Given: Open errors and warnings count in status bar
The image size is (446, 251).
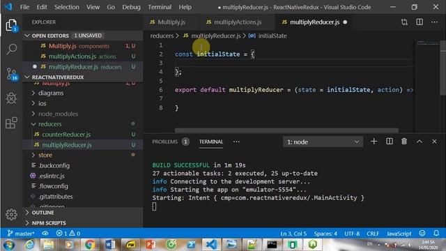Looking at the screenshot, I should tap(68, 234).
